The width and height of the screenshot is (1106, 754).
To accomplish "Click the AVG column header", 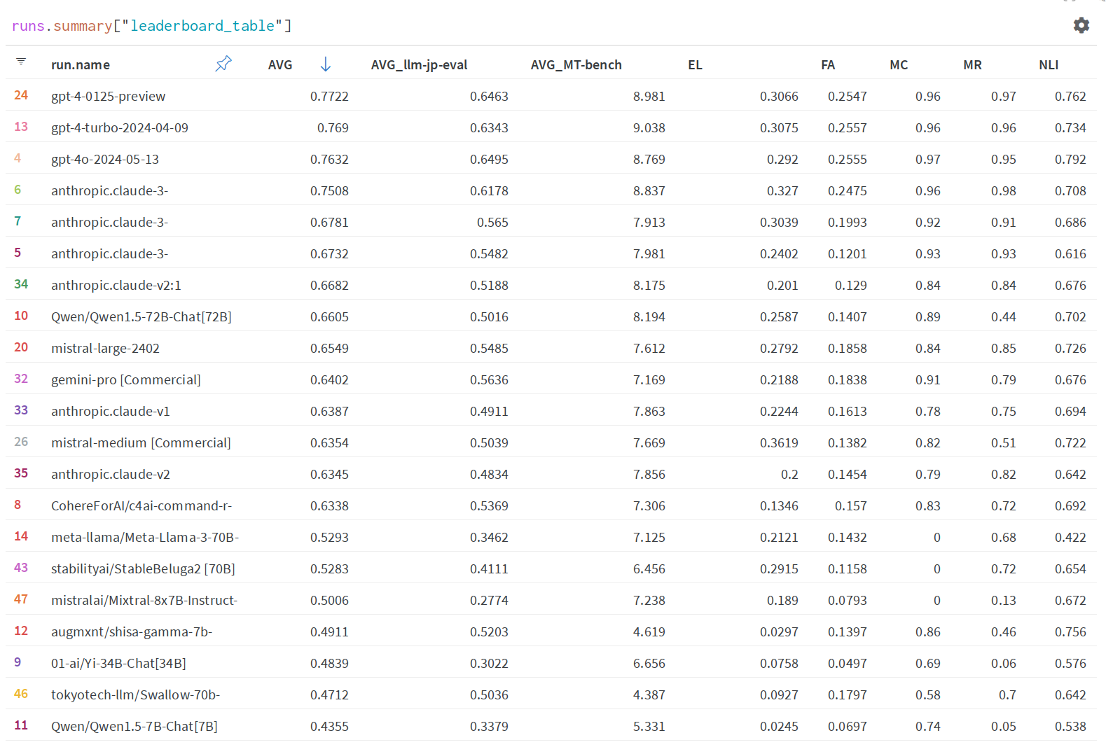I will (x=280, y=65).
